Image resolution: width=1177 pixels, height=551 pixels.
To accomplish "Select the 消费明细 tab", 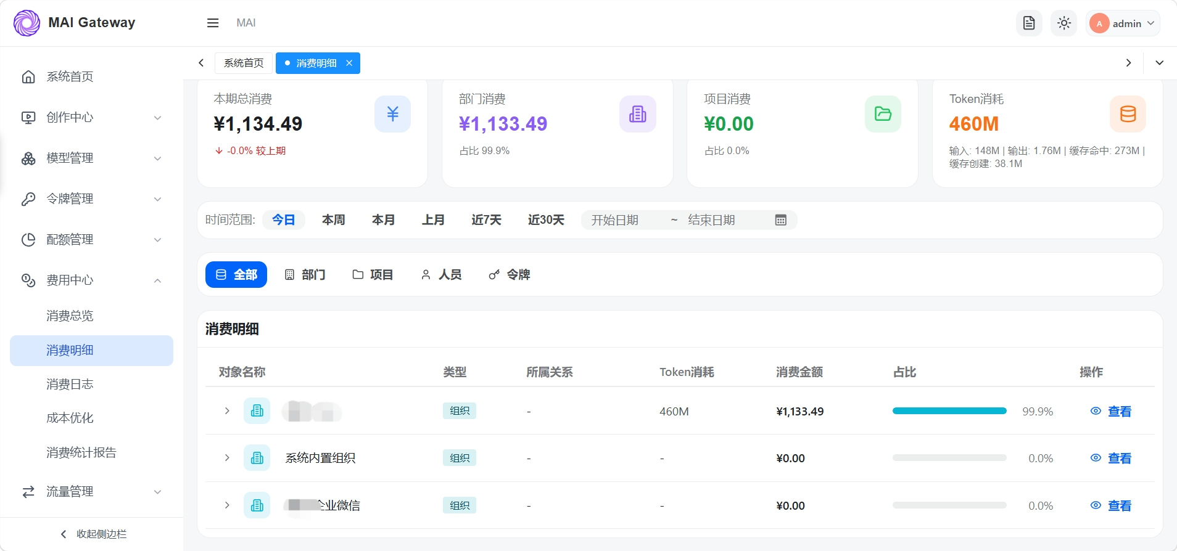I will click(x=316, y=63).
